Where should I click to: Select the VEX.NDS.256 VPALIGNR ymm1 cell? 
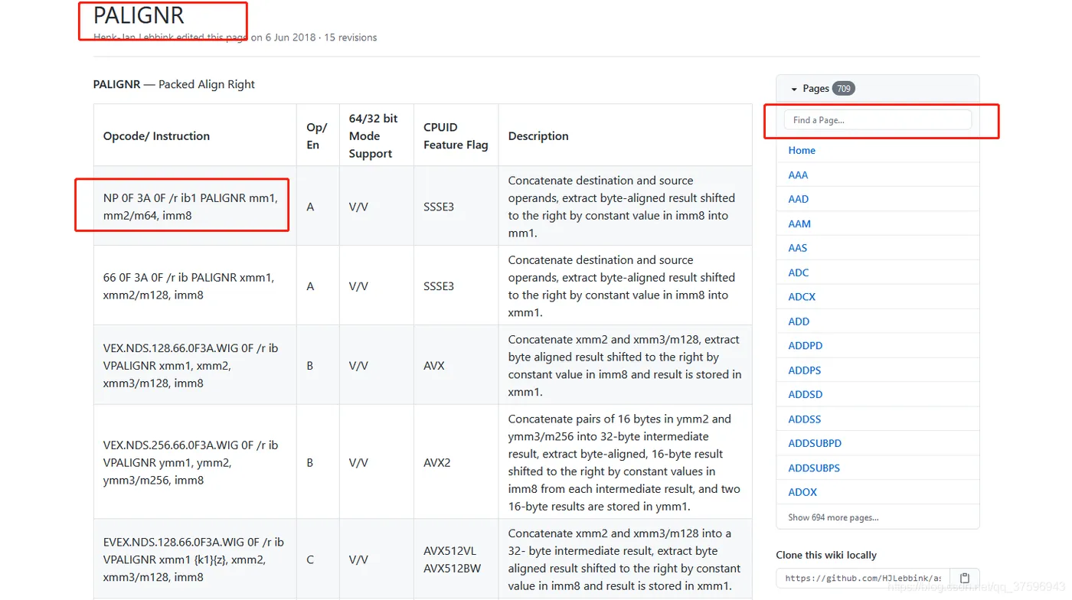tap(194, 462)
